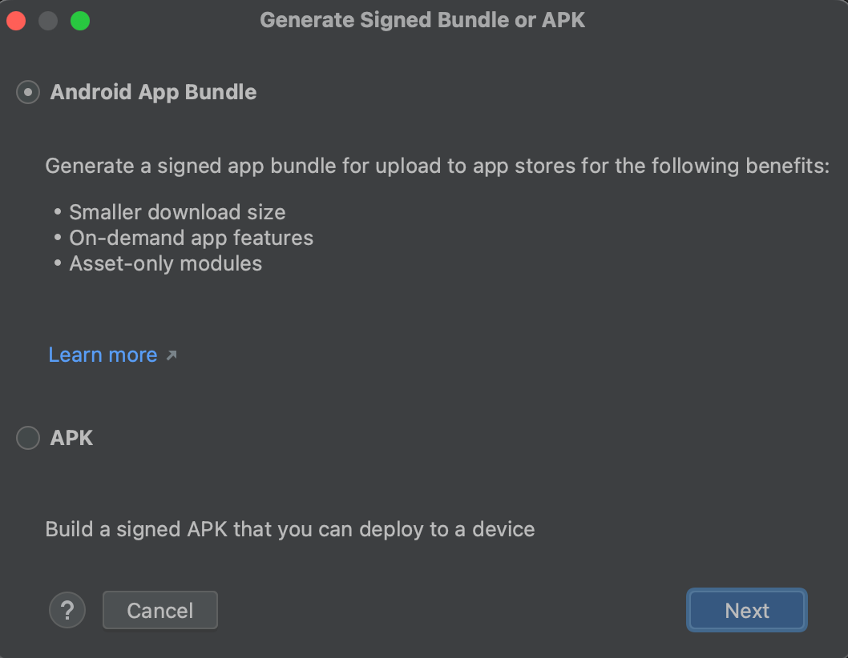The height and width of the screenshot is (658, 848).
Task: Click the external link arrow beside Learn more
Action: [x=171, y=354]
